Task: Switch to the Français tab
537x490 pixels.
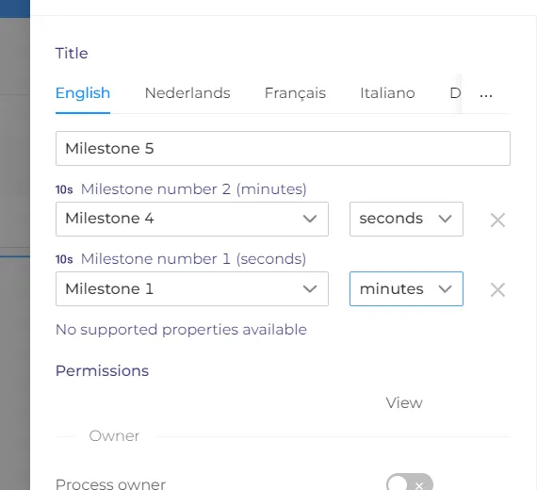Action: pos(295,93)
